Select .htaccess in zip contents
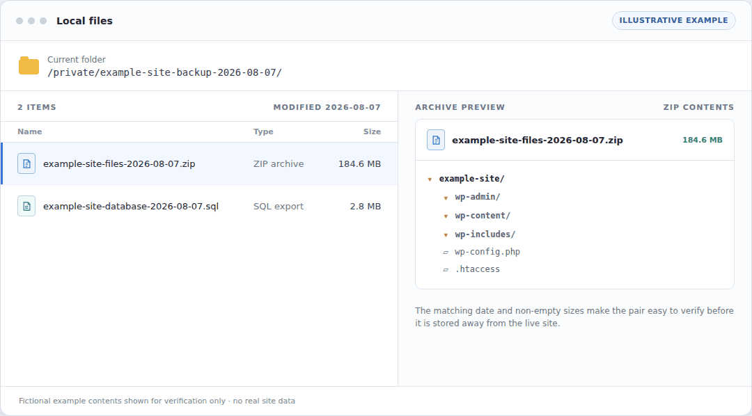The image size is (752, 416). (x=477, y=269)
